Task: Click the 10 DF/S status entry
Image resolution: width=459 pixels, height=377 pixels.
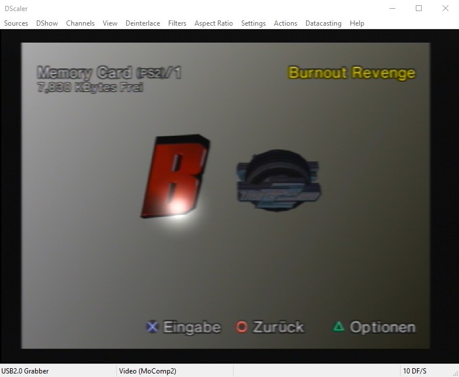Action: click(415, 371)
